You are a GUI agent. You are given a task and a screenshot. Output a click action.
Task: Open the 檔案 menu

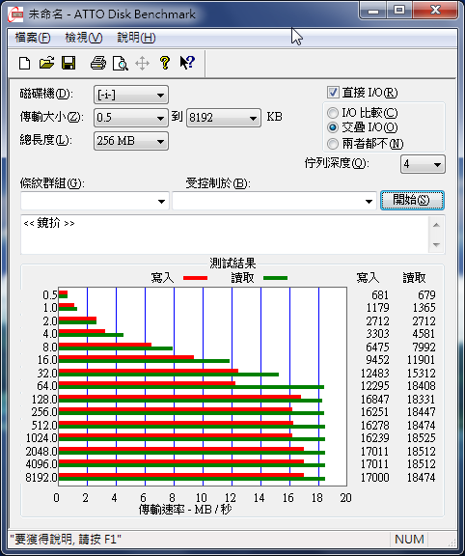pyautogui.click(x=33, y=38)
